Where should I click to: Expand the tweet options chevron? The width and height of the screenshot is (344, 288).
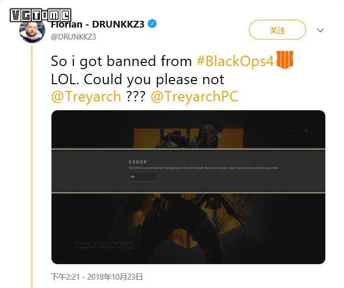click(x=320, y=30)
